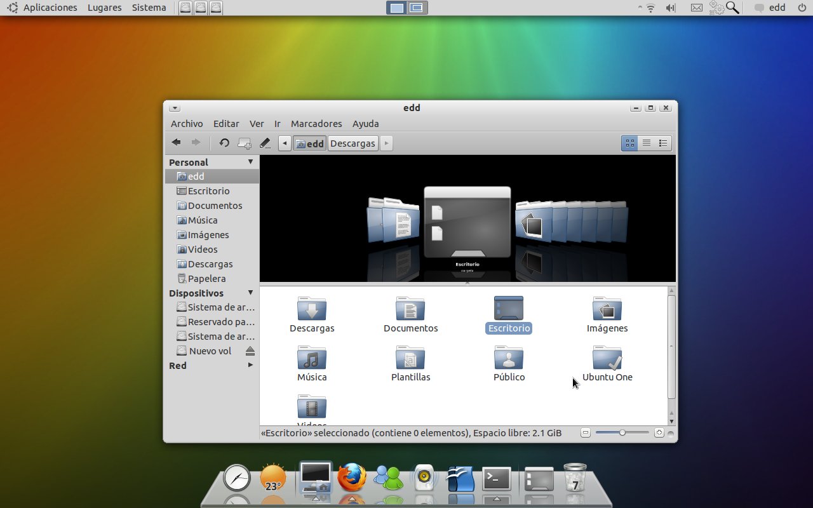This screenshot has height=508, width=813.
Task: Click left path scroll arrow
Action: (x=285, y=143)
